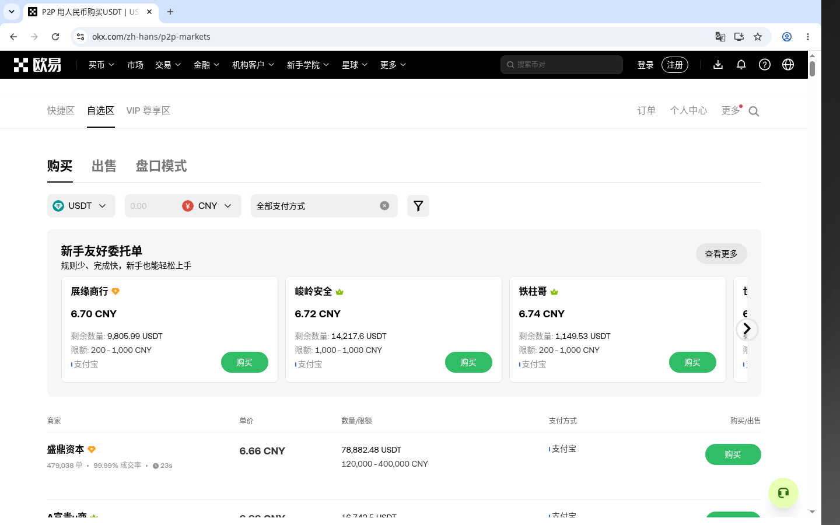840x525 pixels.
Task: Bookmark this page with the star icon
Action: tap(758, 37)
